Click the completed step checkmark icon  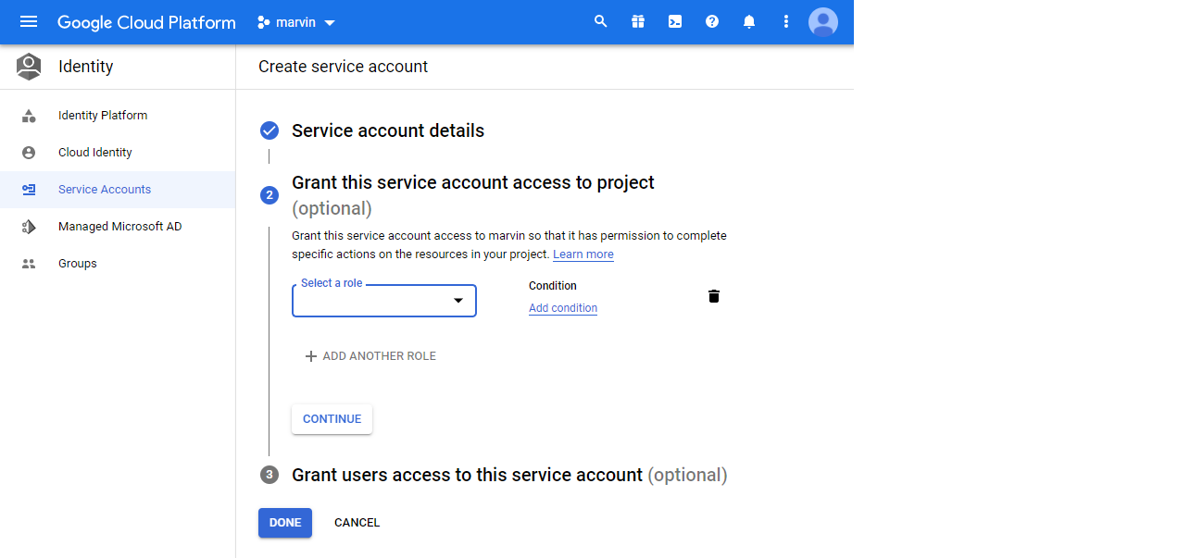[x=269, y=130]
